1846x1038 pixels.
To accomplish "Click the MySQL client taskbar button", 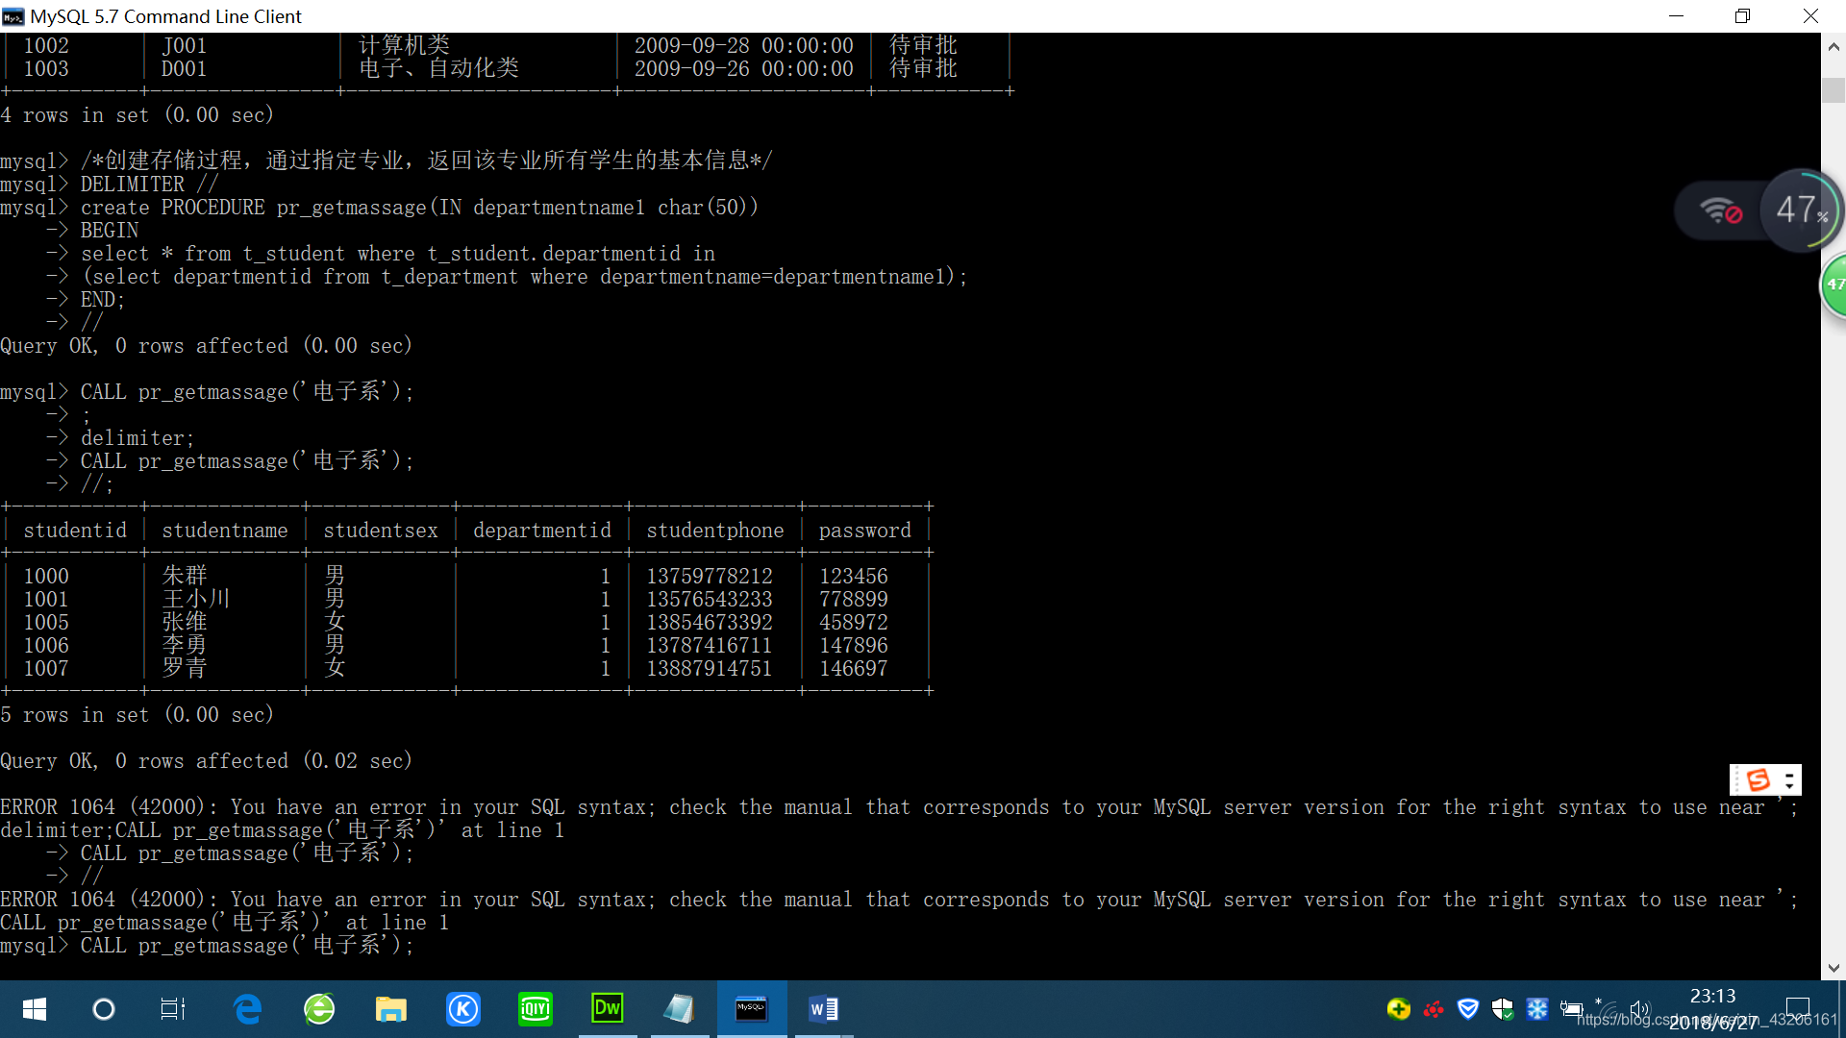I will tap(752, 1009).
